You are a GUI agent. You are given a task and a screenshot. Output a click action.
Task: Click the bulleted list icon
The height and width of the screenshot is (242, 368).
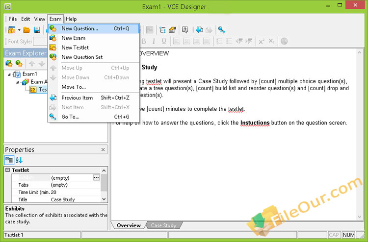point(229,41)
